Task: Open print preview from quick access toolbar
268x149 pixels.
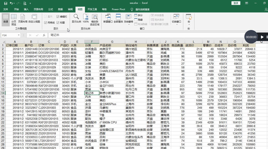Action: point(25,3)
